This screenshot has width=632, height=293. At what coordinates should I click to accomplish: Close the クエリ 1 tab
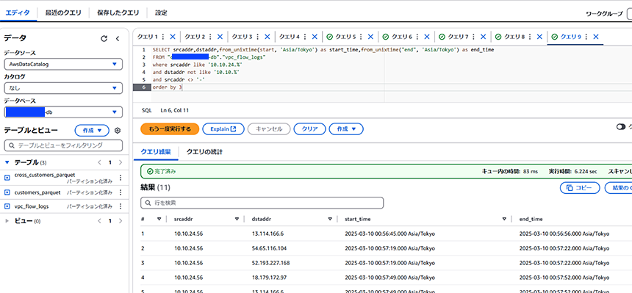[173, 37]
